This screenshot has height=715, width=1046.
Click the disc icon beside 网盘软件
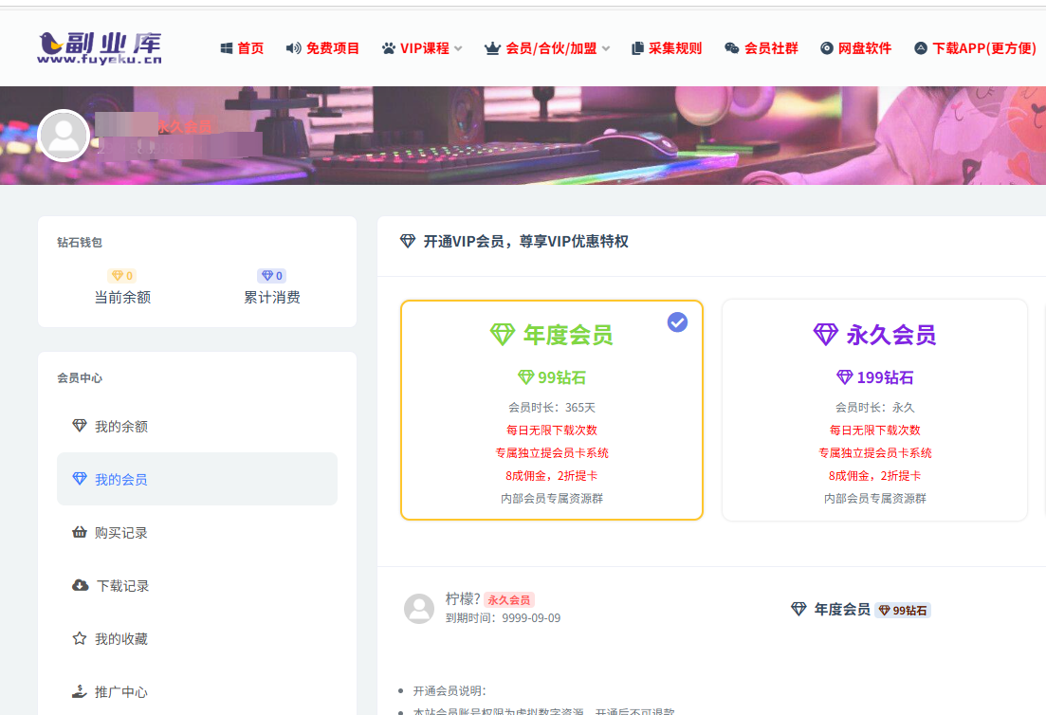click(827, 48)
